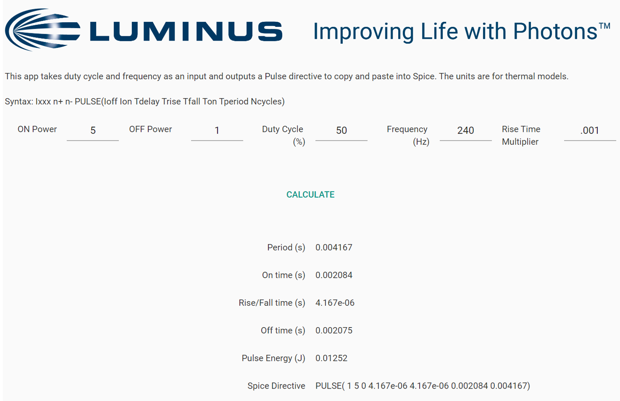Screen dimensions: 620x401
Task: Click the On time (s) label
Action: coord(284,275)
